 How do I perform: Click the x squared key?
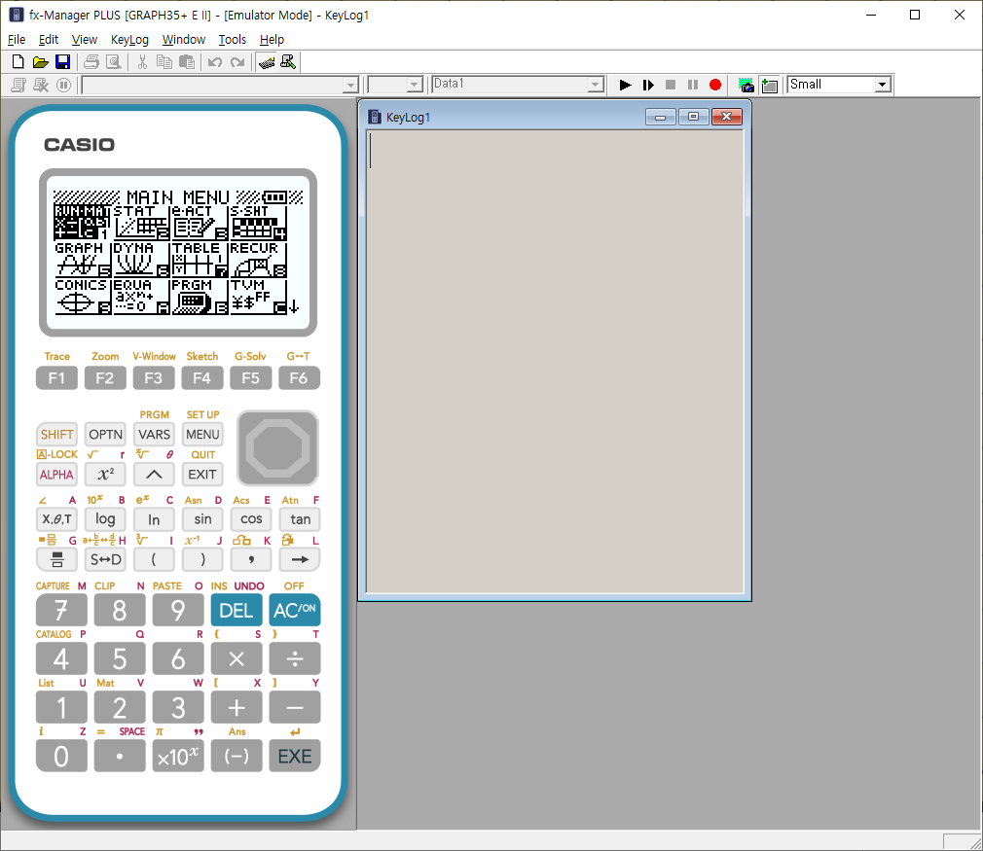tap(105, 475)
